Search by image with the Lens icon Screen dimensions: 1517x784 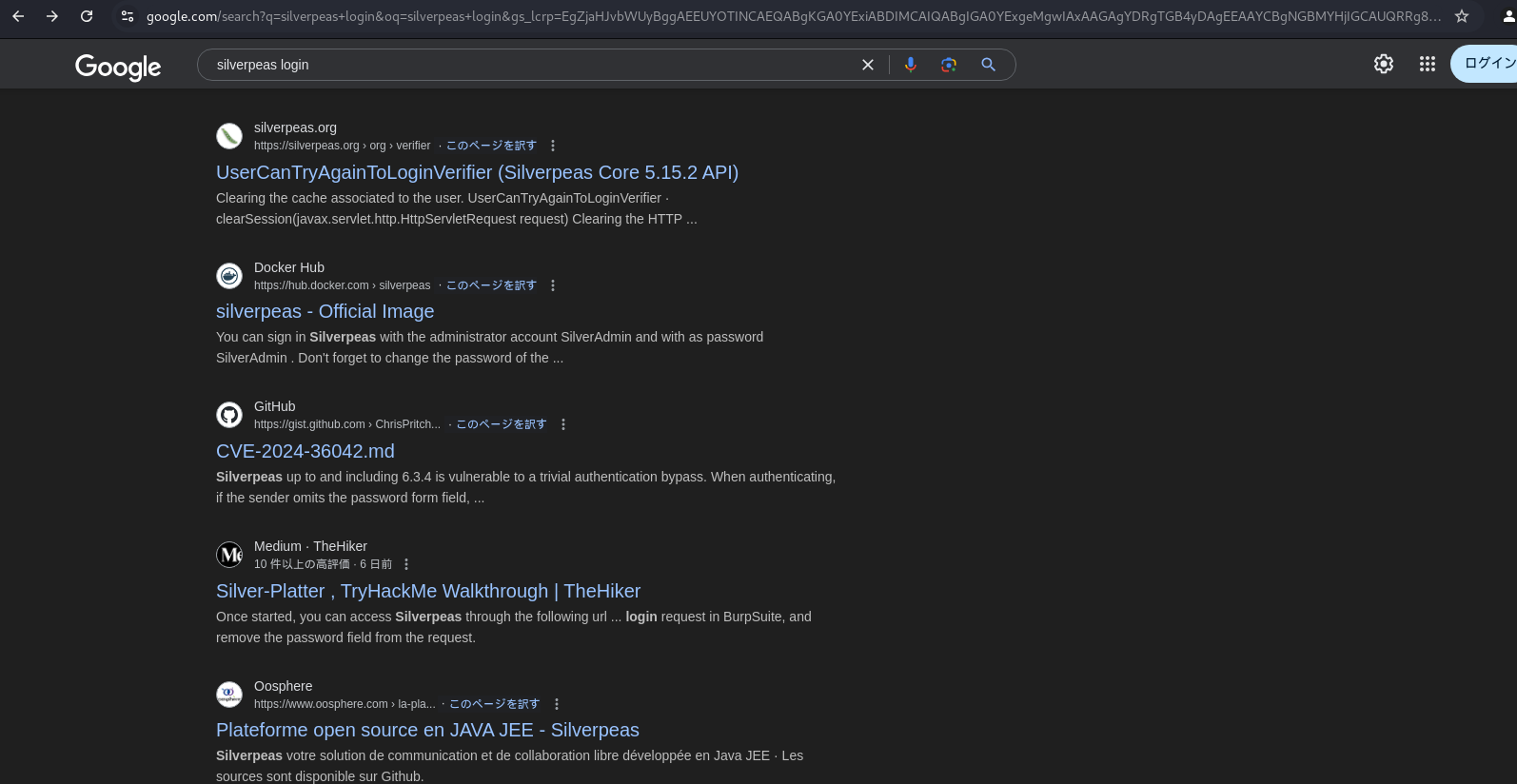click(x=949, y=65)
